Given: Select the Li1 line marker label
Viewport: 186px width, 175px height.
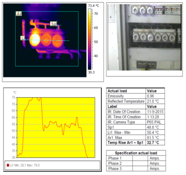Looking at the screenshot, I should [23, 38].
